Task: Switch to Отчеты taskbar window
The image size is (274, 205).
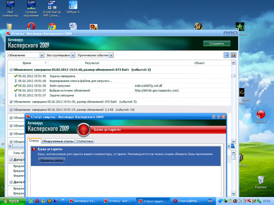Action: click(x=118, y=201)
